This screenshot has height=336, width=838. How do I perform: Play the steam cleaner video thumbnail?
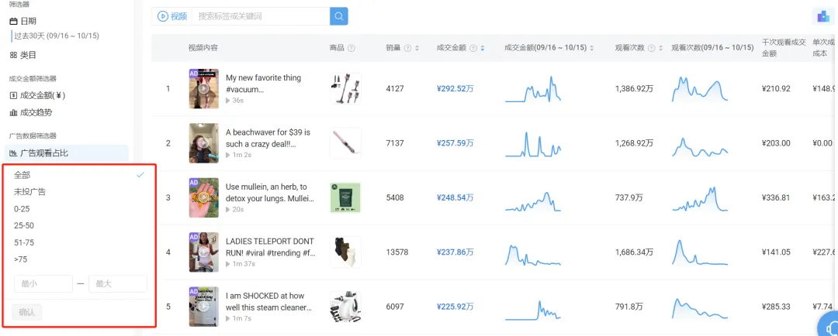pos(203,306)
